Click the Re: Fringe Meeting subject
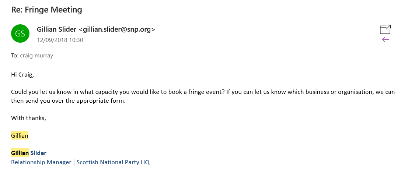408x173 pixels. 46,10
